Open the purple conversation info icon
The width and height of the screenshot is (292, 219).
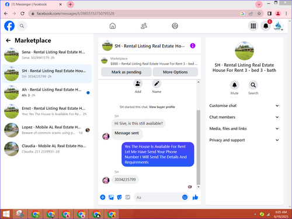click(x=193, y=46)
